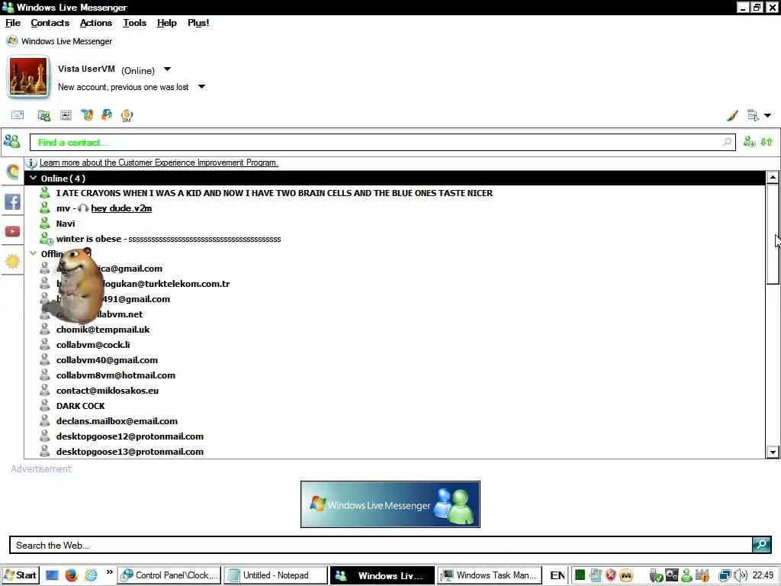This screenshot has height=586, width=781.
Task: Click the contact list scroll up arrow
Action: click(773, 177)
